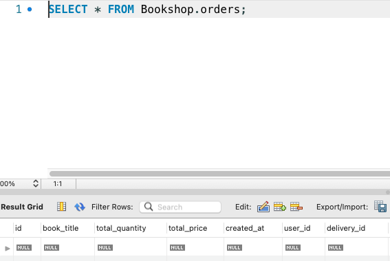Click the magnifier icon in Filter Rows
Screen dimensions: 390x261
149,207
